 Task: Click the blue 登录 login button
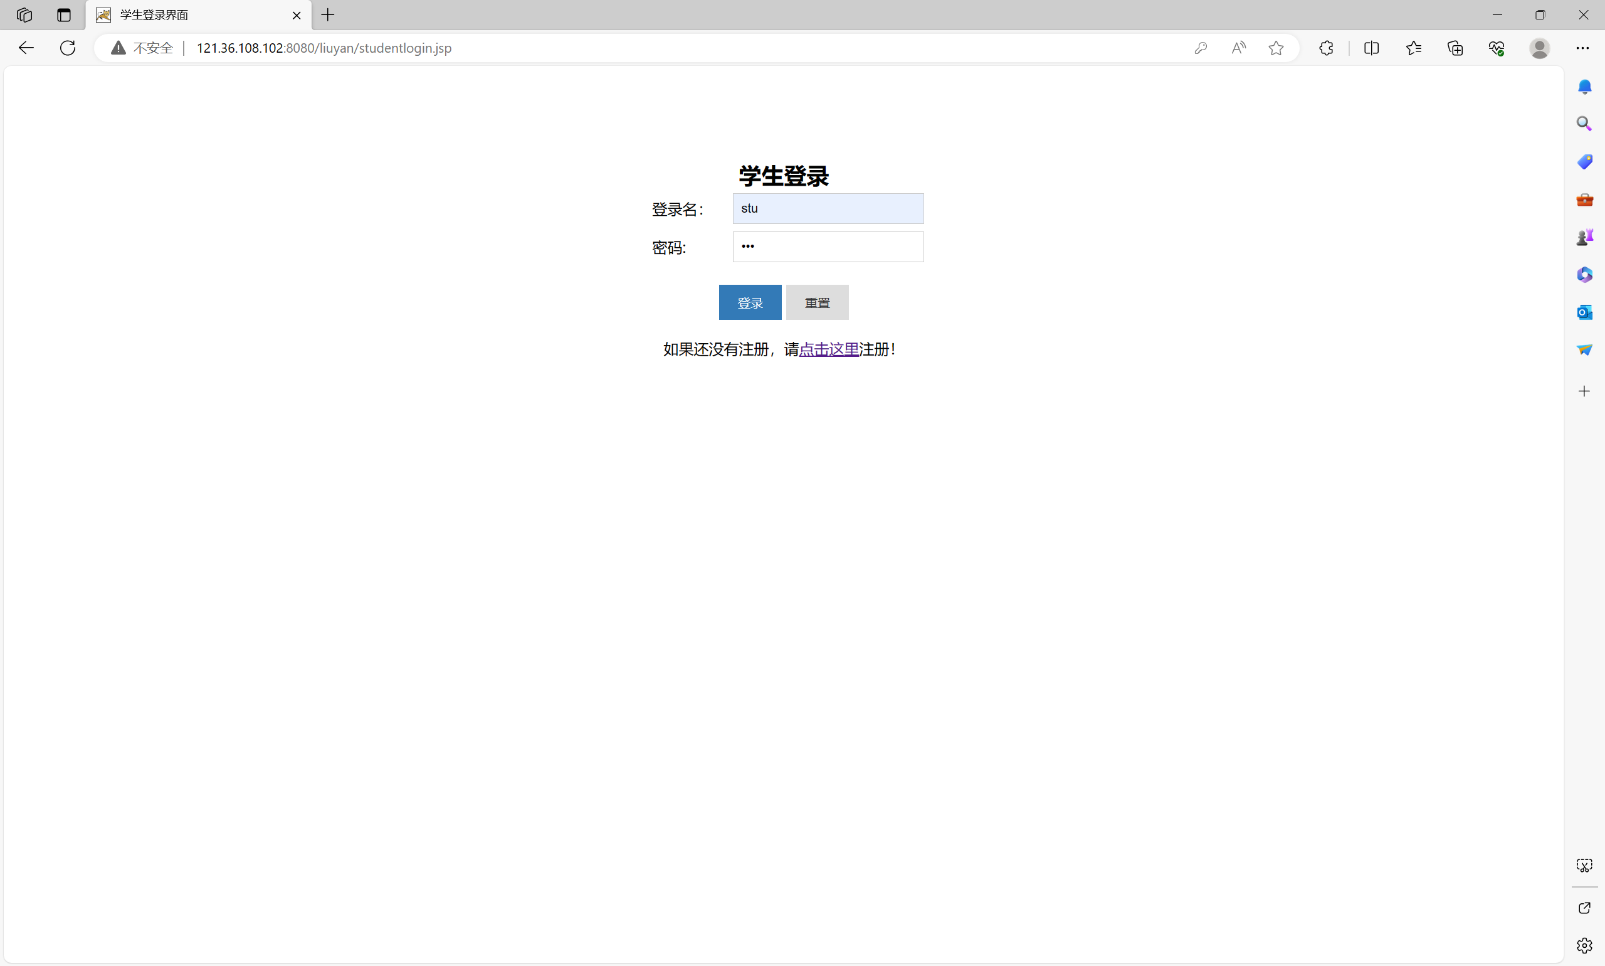pos(749,302)
